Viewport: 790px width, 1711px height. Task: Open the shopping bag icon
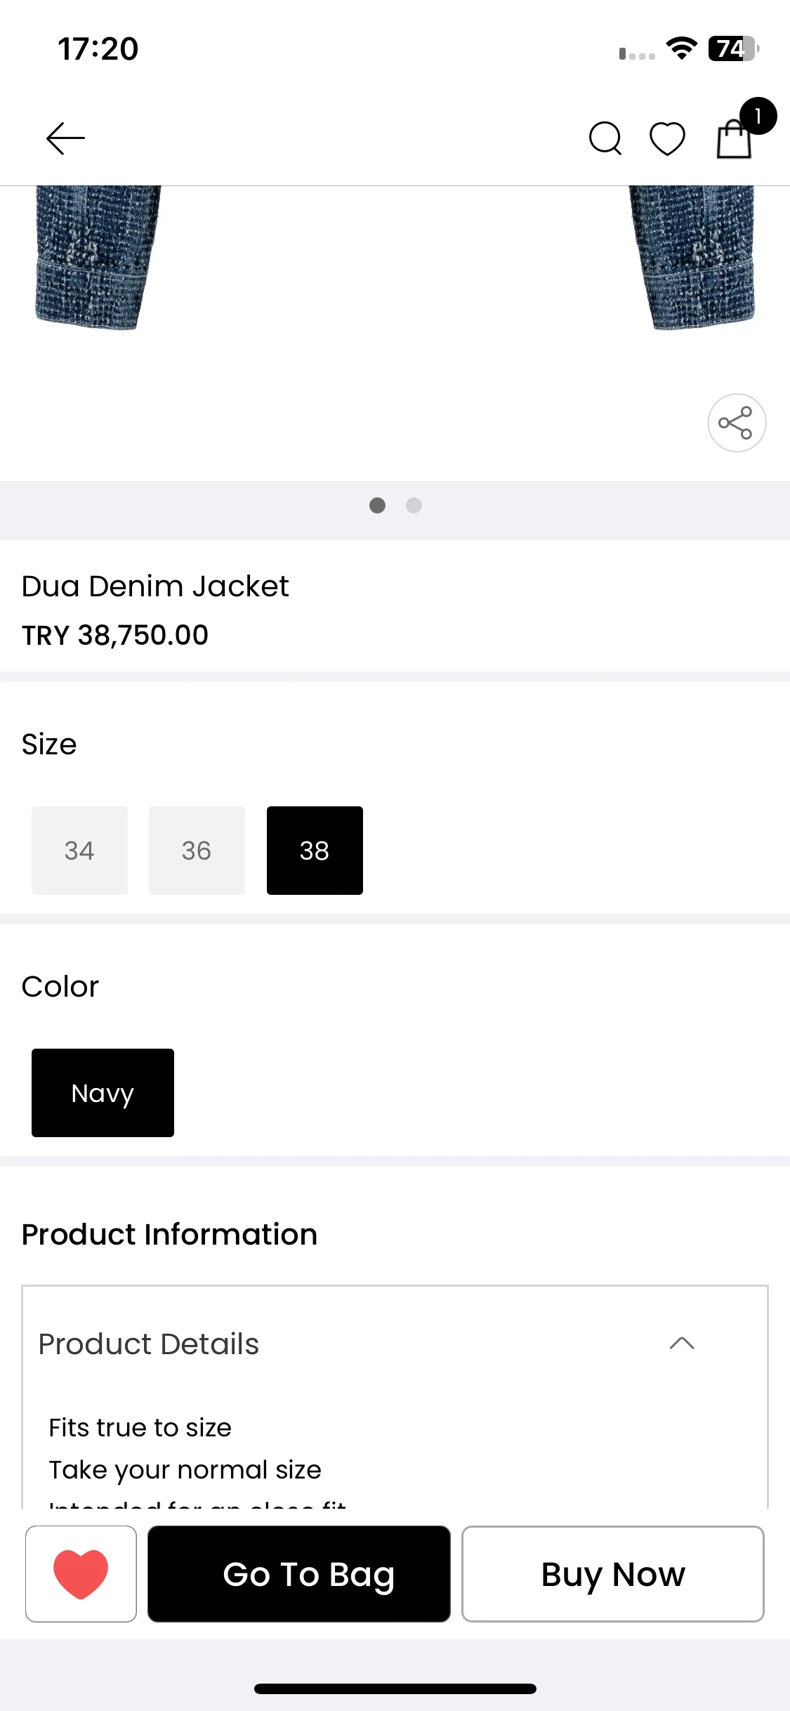(x=734, y=139)
